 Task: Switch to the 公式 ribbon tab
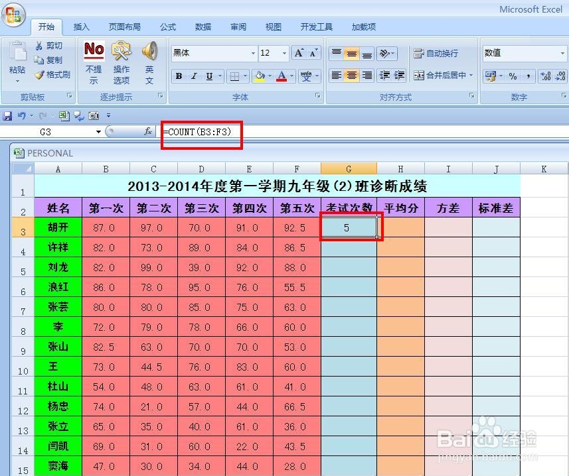click(167, 27)
